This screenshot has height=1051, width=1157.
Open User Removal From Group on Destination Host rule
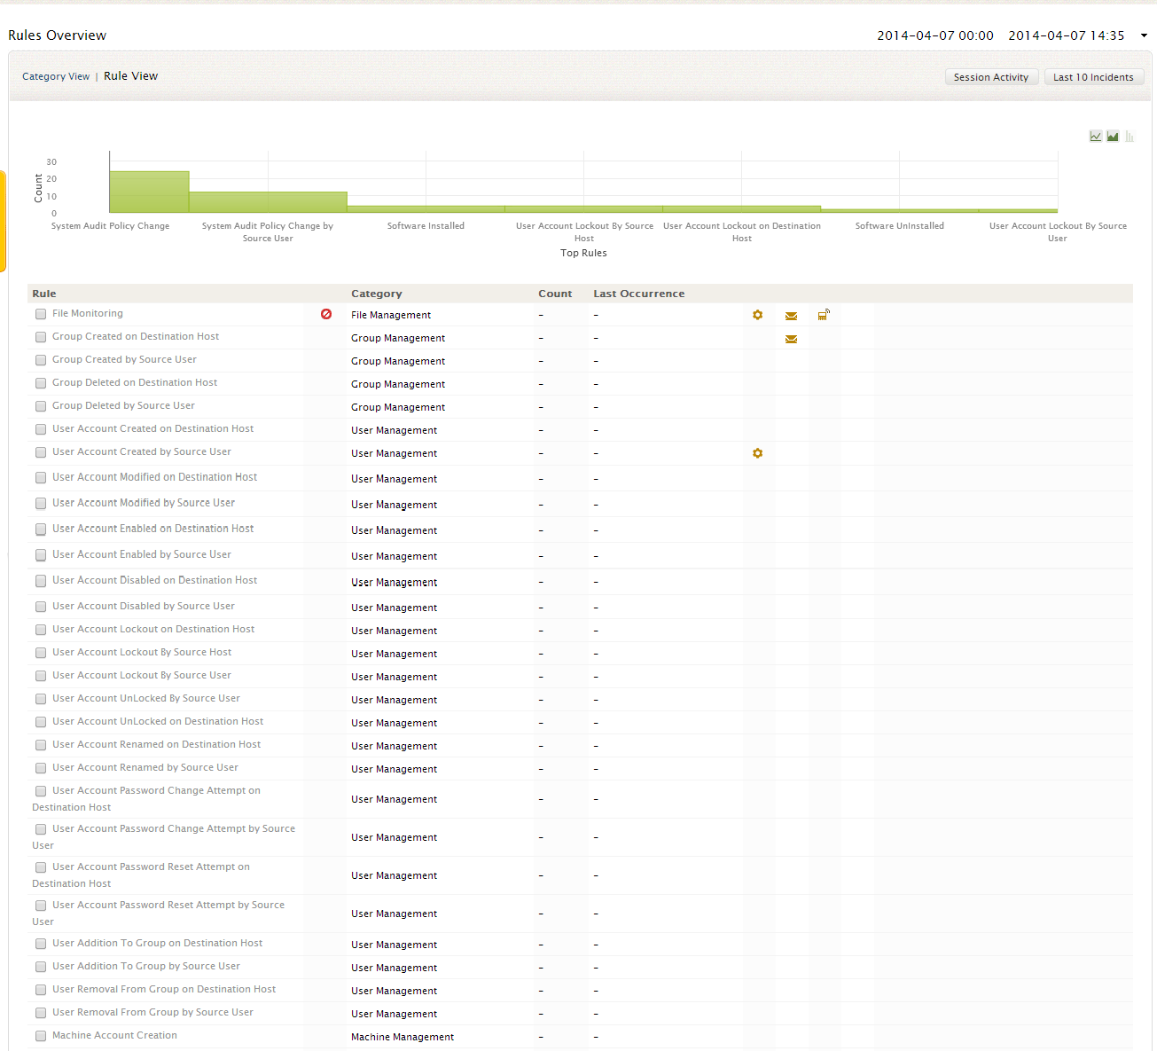(164, 990)
